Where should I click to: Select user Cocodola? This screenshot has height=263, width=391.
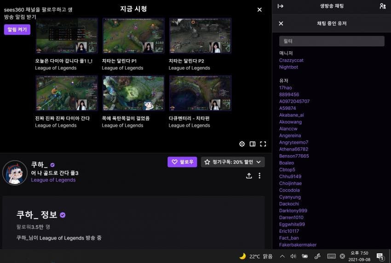tap(289, 190)
